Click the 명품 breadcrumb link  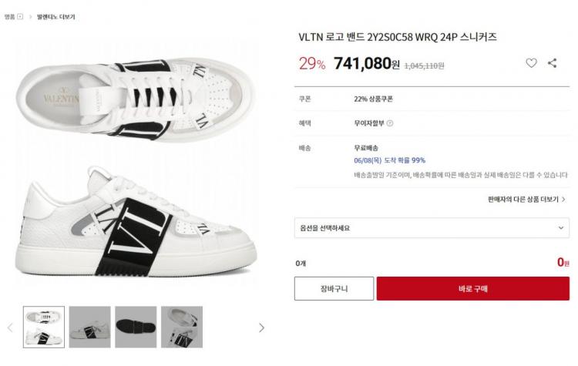click(x=9, y=17)
